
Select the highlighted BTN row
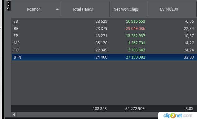click(104, 57)
